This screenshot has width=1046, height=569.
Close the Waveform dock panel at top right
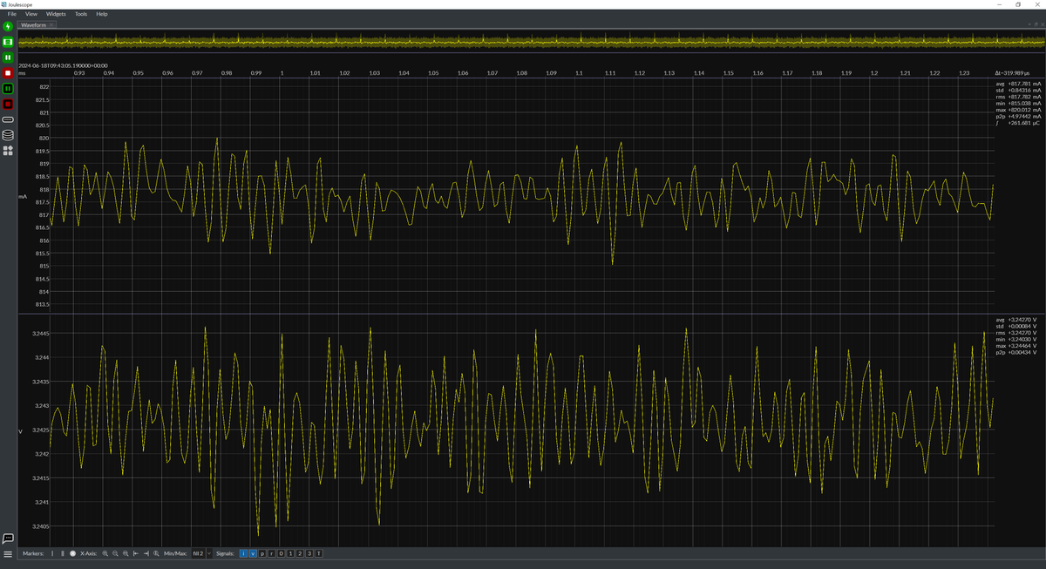pyautogui.click(x=1043, y=24)
